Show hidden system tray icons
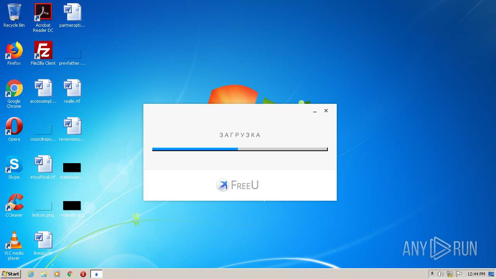 point(432,274)
